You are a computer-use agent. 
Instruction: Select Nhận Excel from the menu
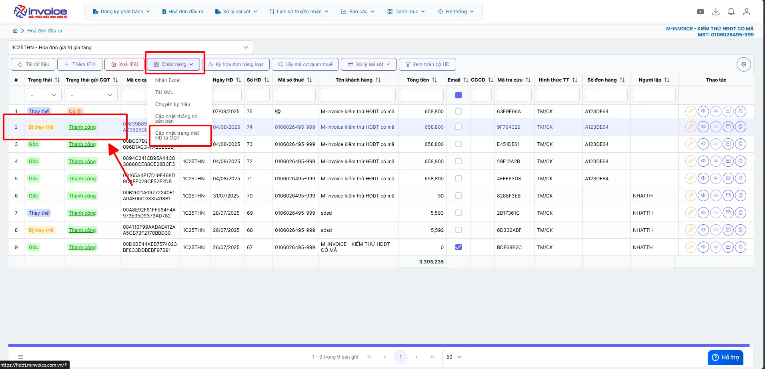point(168,80)
